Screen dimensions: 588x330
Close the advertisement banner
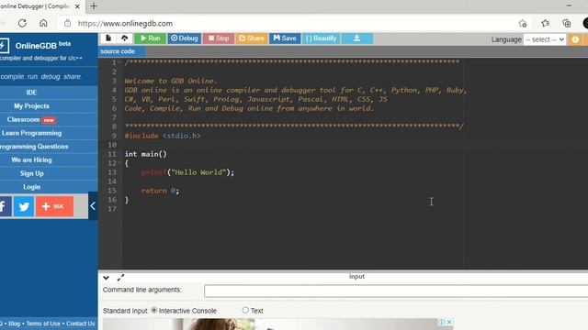449,322
